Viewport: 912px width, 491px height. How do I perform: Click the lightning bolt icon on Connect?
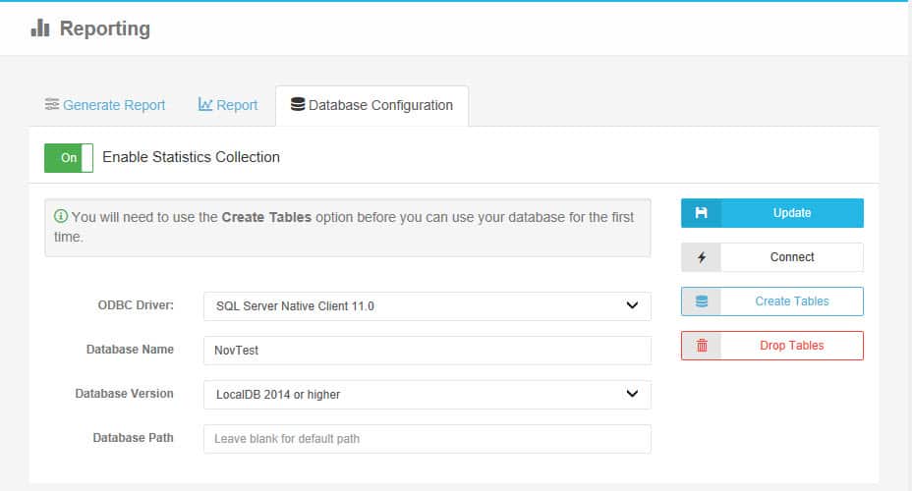[701, 257]
